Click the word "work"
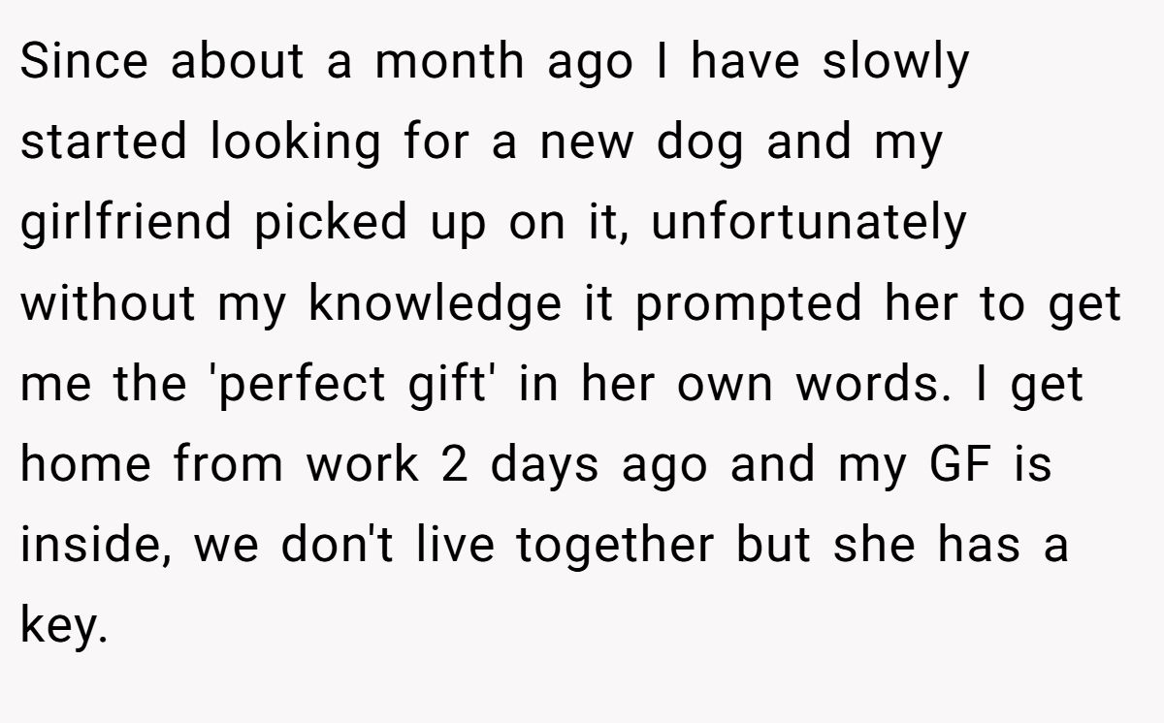1164x723 pixels. 364,464
